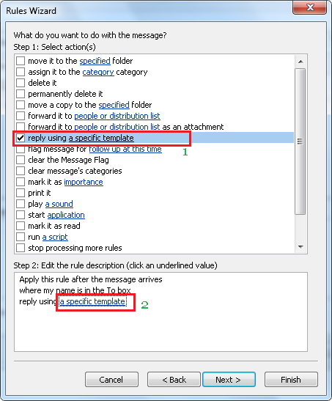The width and height of the screenshot is (332, 401).
Task: Click 'a specific template' in Step 1 list
Action: click(101, 138)
